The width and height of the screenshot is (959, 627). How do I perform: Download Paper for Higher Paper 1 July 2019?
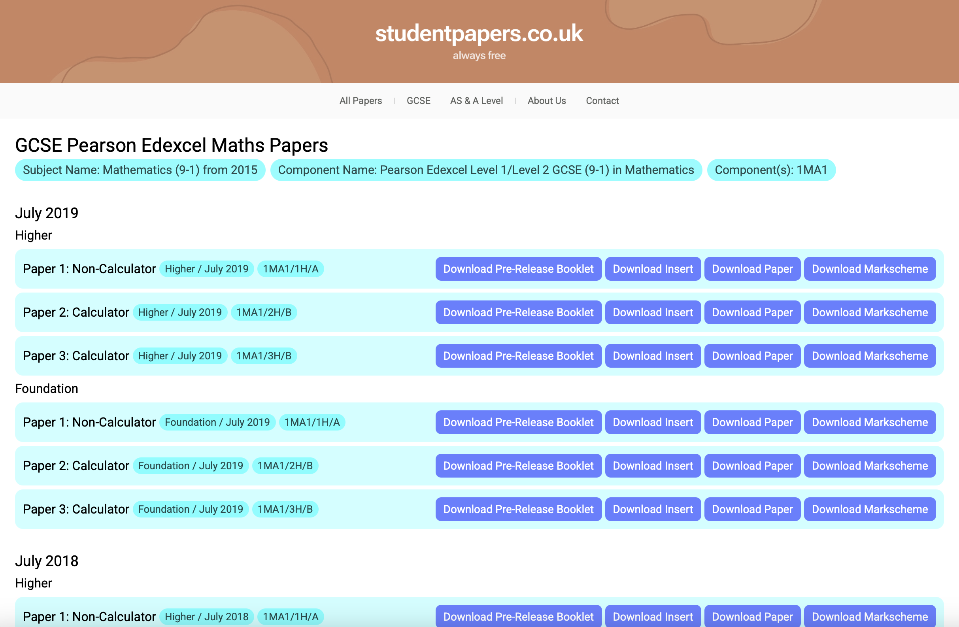(x=752, y=269)
